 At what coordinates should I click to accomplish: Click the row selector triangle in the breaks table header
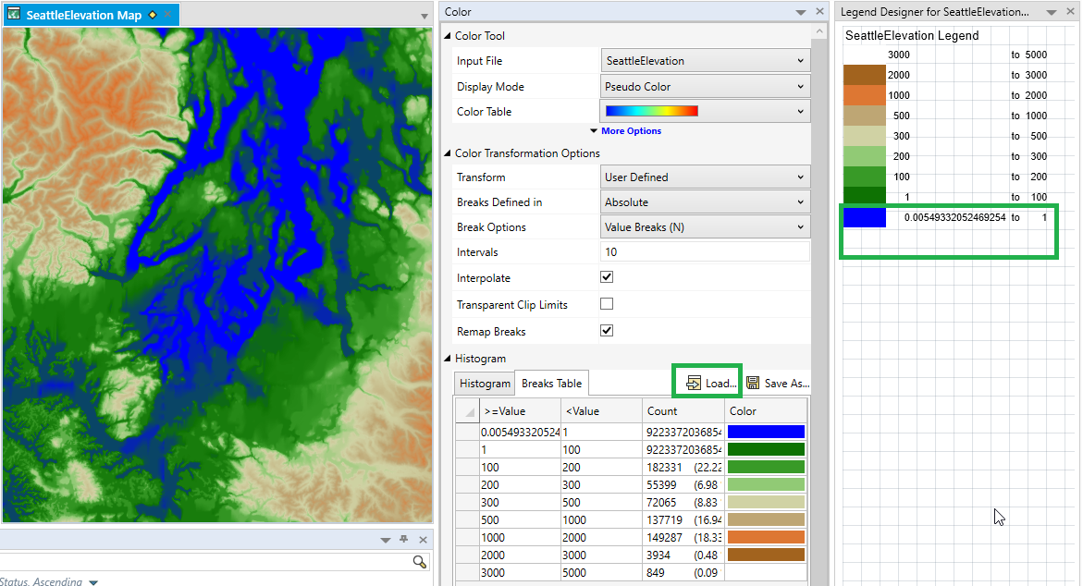468,410
